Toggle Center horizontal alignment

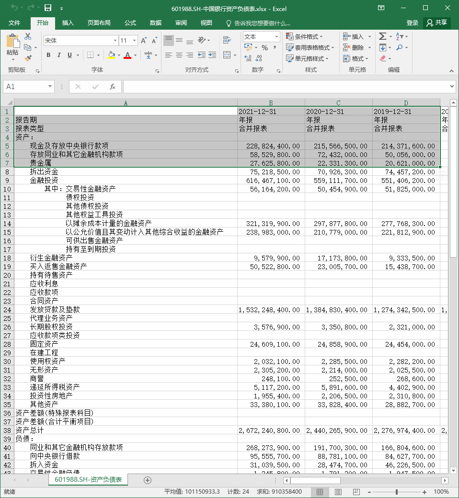point(179,55)
